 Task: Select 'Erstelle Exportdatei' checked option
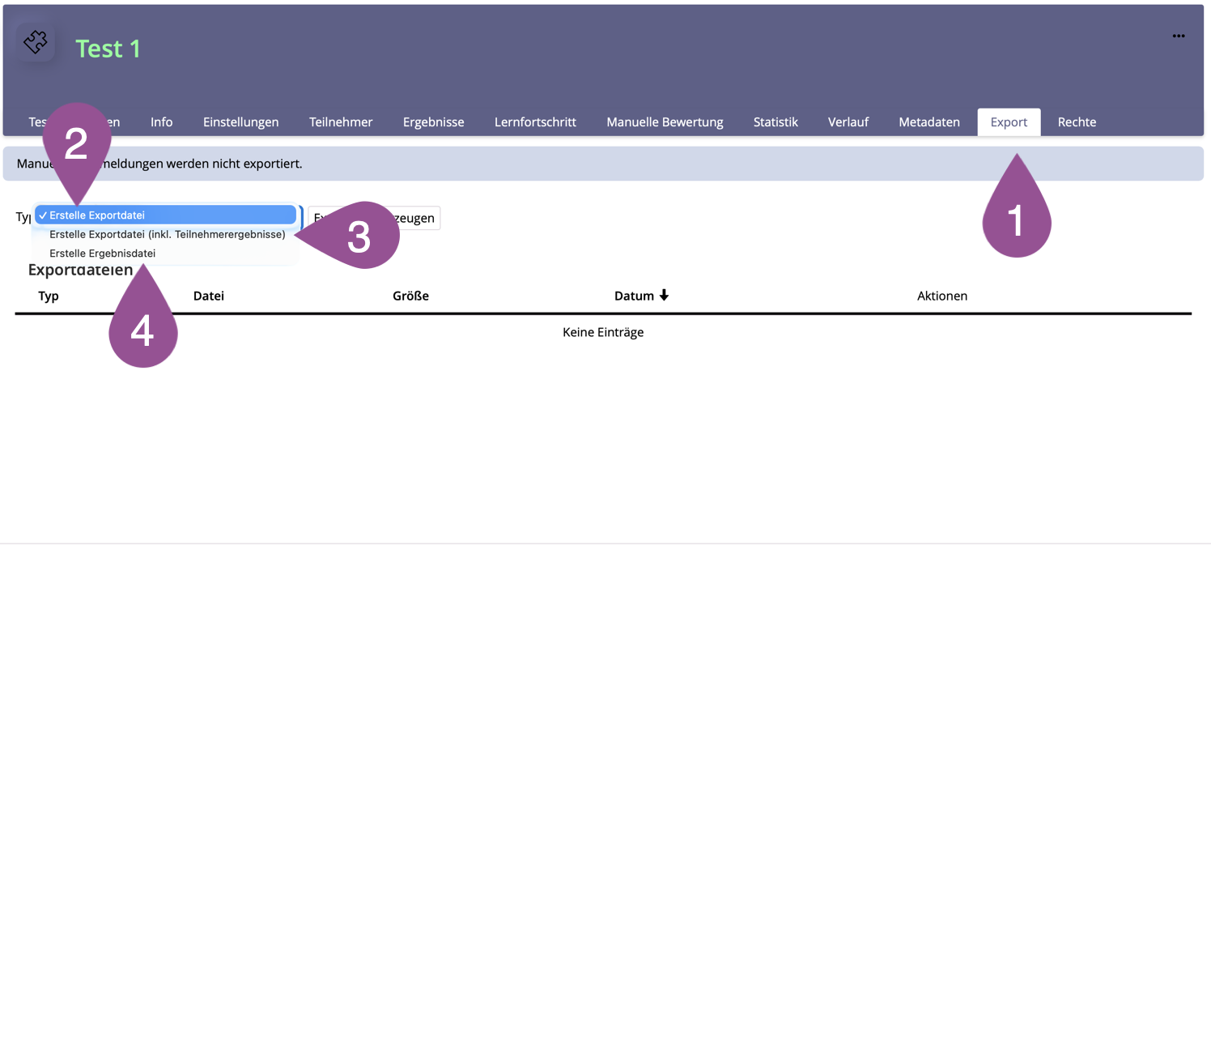coord(166,215)
